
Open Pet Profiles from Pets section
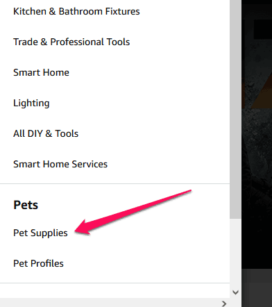point(38,263)
